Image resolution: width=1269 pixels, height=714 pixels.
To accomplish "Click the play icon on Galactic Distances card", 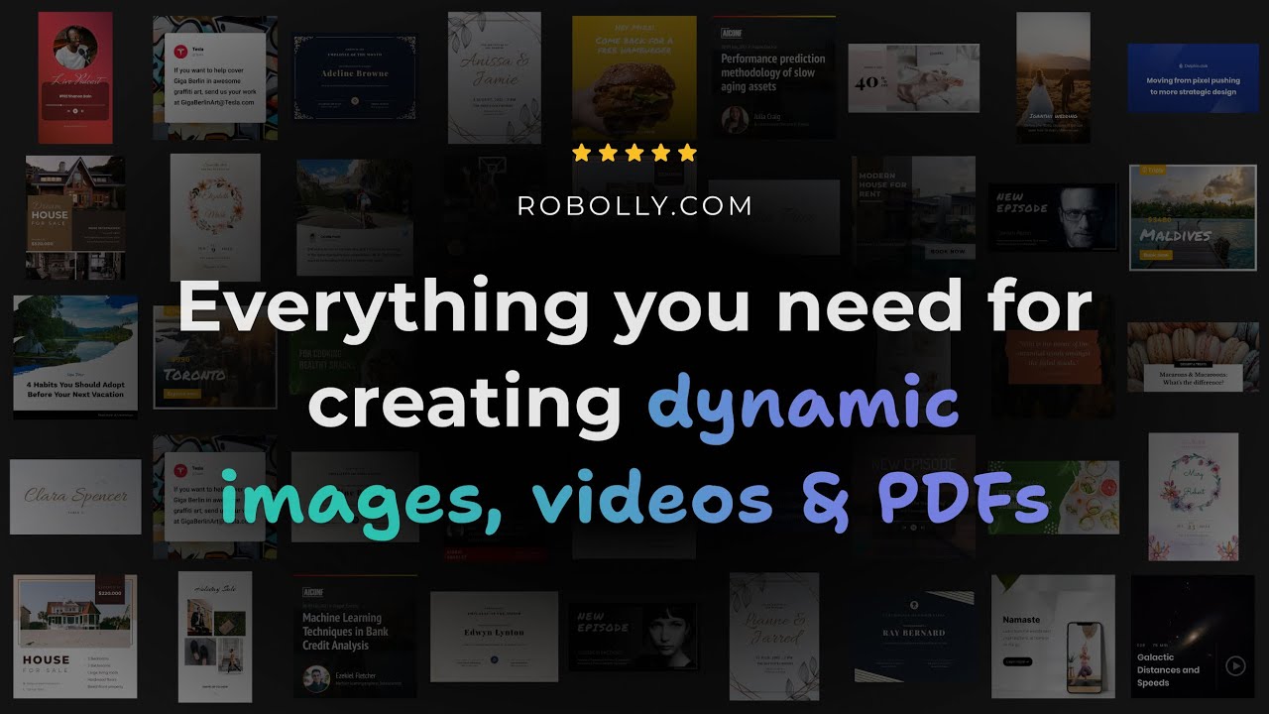I will (1234, 666).
